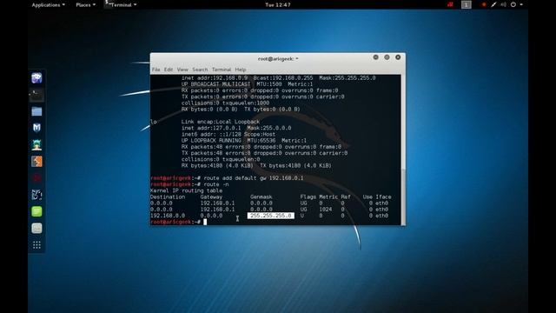Open the terminal Help menu
Viewport: 556px width, 313px height.
tap(241, 70)
